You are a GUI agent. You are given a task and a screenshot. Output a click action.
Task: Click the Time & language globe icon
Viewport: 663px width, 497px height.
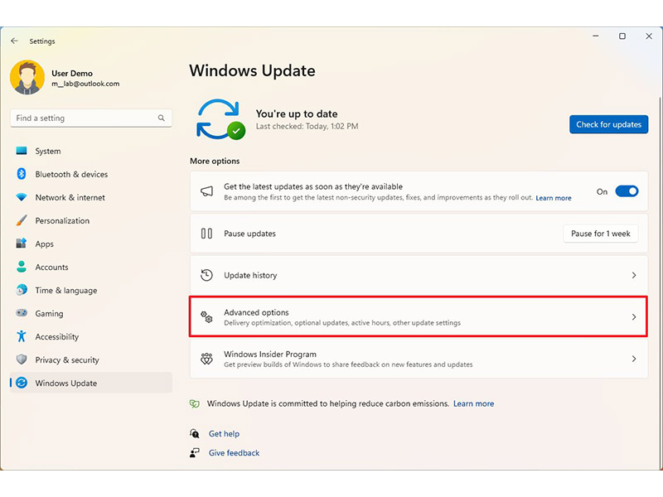[x=22, y=290]
